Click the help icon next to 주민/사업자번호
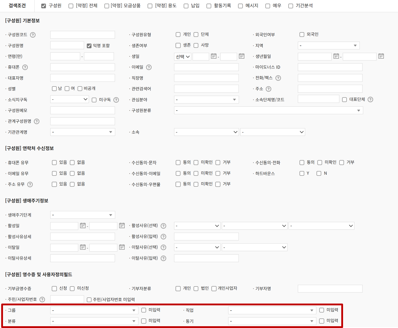 (x=42, y=299)
